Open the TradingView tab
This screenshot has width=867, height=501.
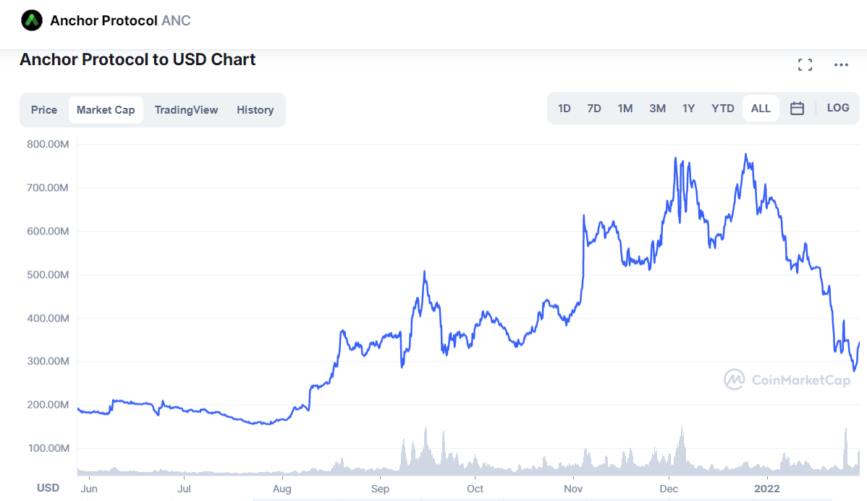click(x=186, y=110)
